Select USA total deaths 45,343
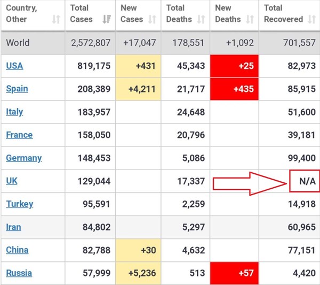320x285 pixels. 191,66
